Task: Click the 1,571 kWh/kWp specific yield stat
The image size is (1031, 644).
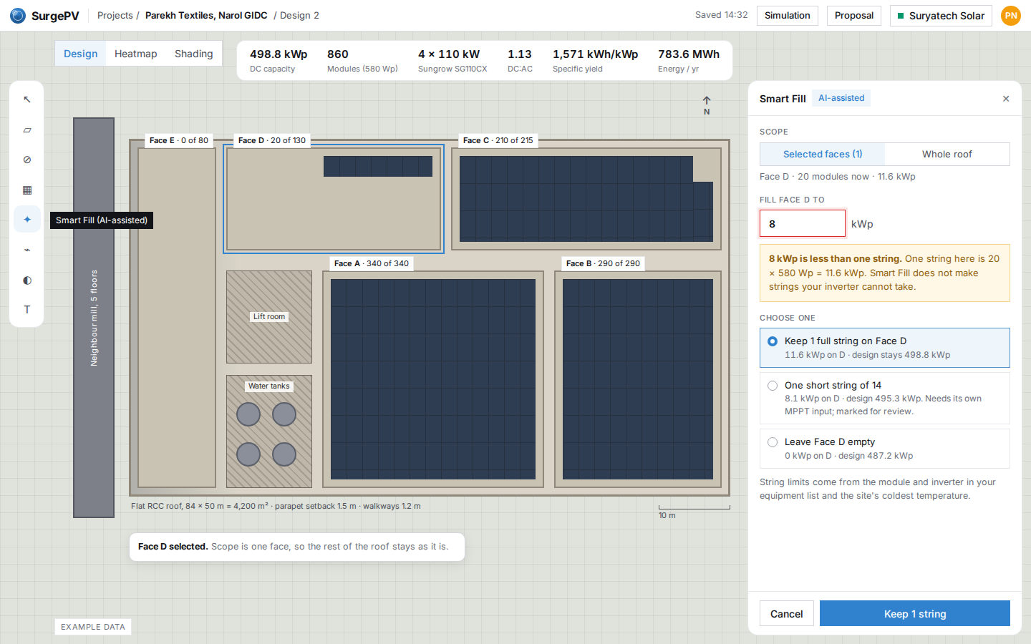Action: 595,61
